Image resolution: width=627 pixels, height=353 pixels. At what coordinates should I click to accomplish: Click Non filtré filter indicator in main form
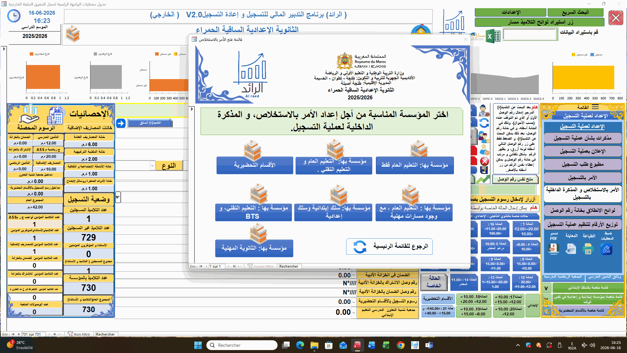79,334
